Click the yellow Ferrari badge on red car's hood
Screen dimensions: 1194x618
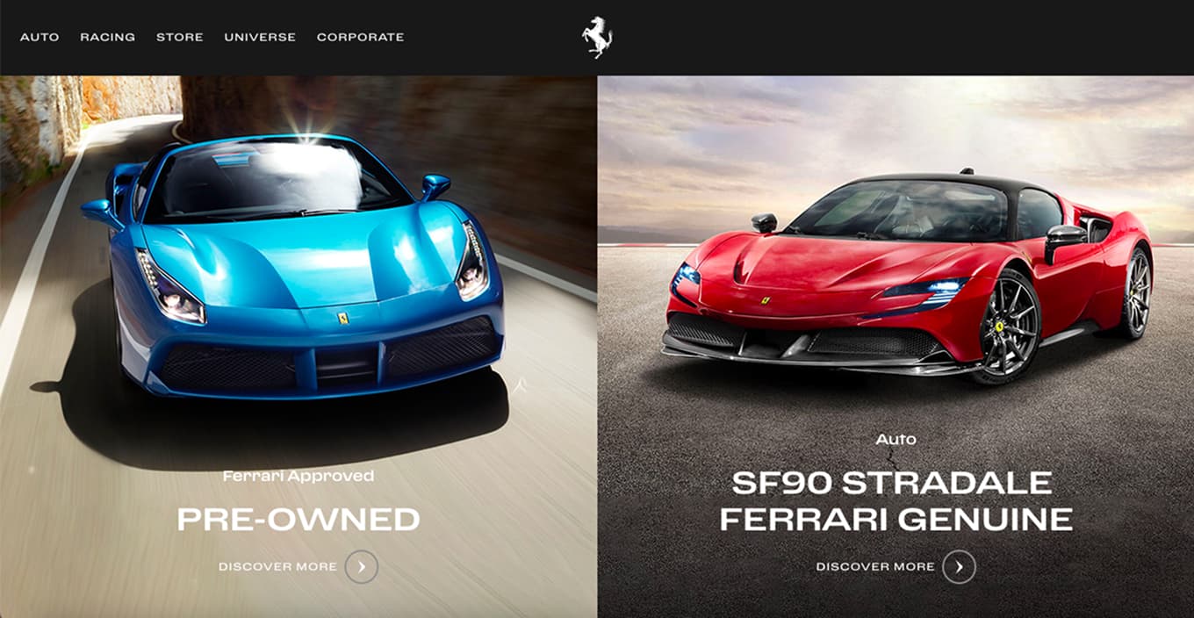(765, 300)
